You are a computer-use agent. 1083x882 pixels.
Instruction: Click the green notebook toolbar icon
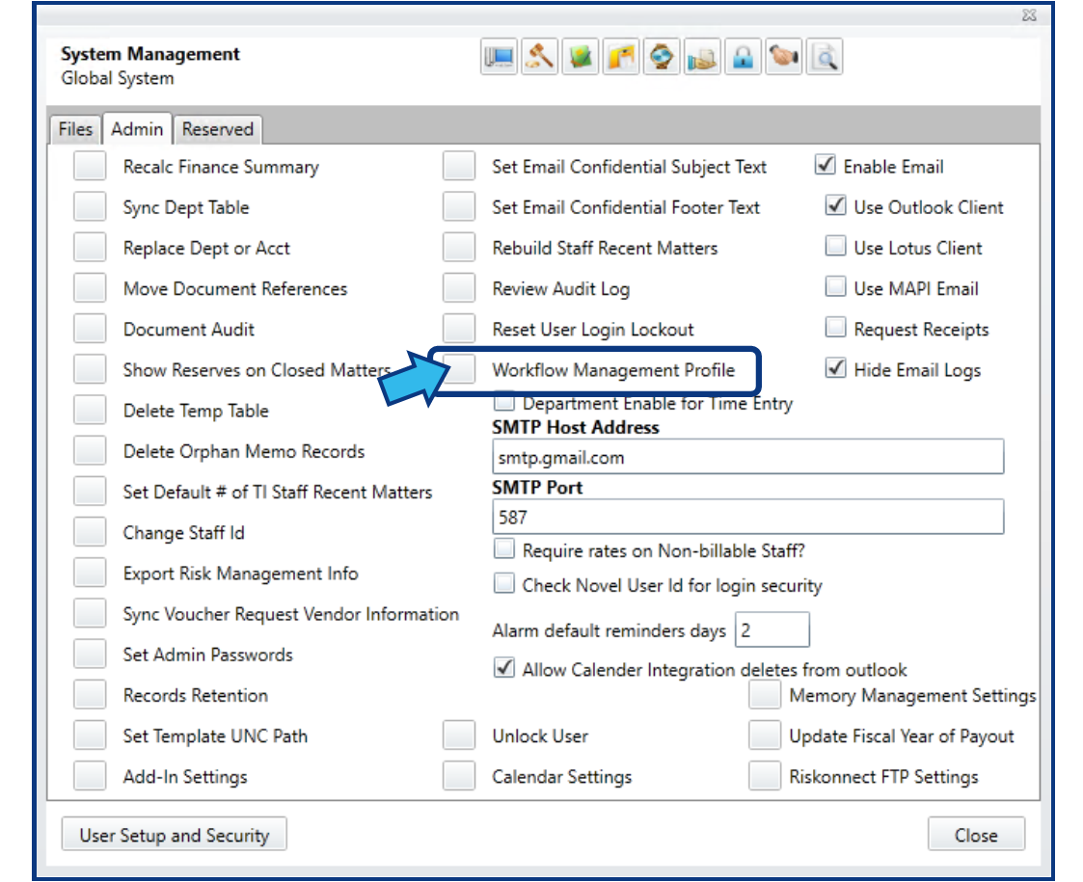pos(581,57)
